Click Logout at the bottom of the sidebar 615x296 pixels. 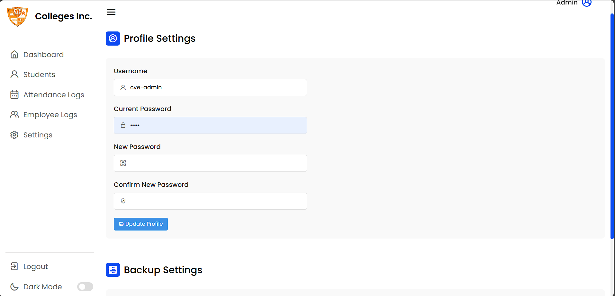(x=35, y=266)
